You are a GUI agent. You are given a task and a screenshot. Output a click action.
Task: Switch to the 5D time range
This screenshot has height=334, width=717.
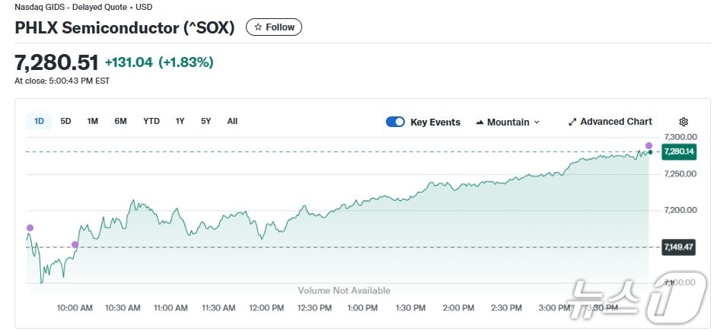[x=65, y=121]
